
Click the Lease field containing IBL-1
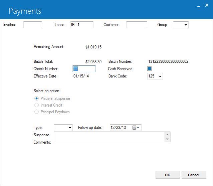[82, 25]
